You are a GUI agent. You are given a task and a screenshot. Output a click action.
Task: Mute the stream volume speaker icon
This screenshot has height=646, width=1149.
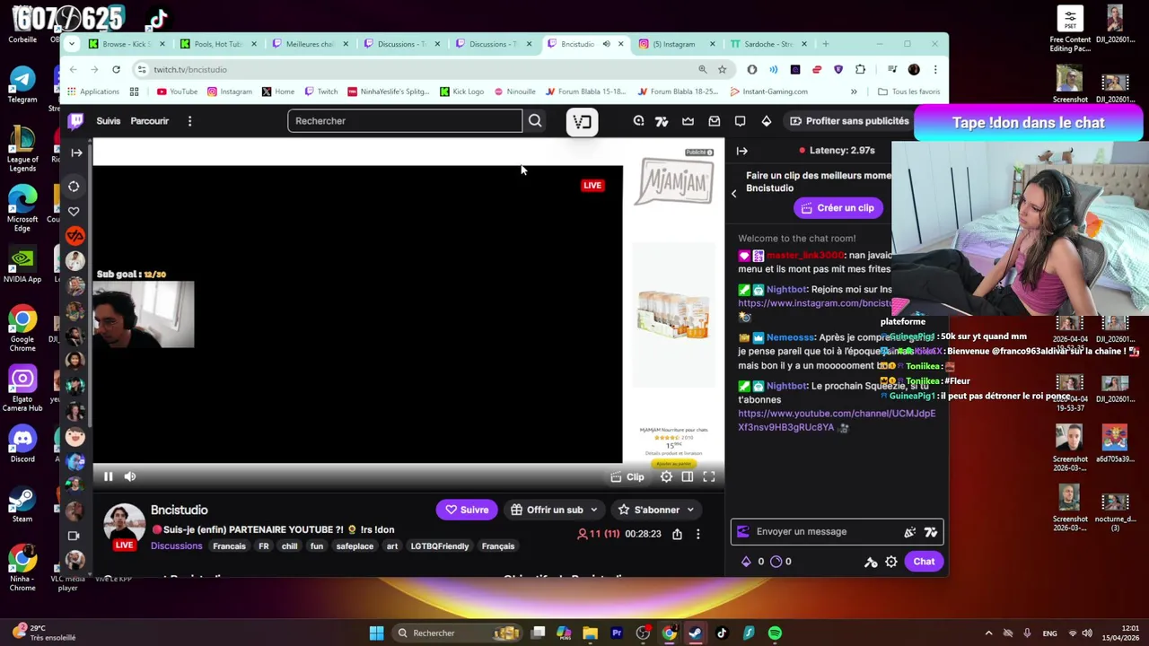129,477
